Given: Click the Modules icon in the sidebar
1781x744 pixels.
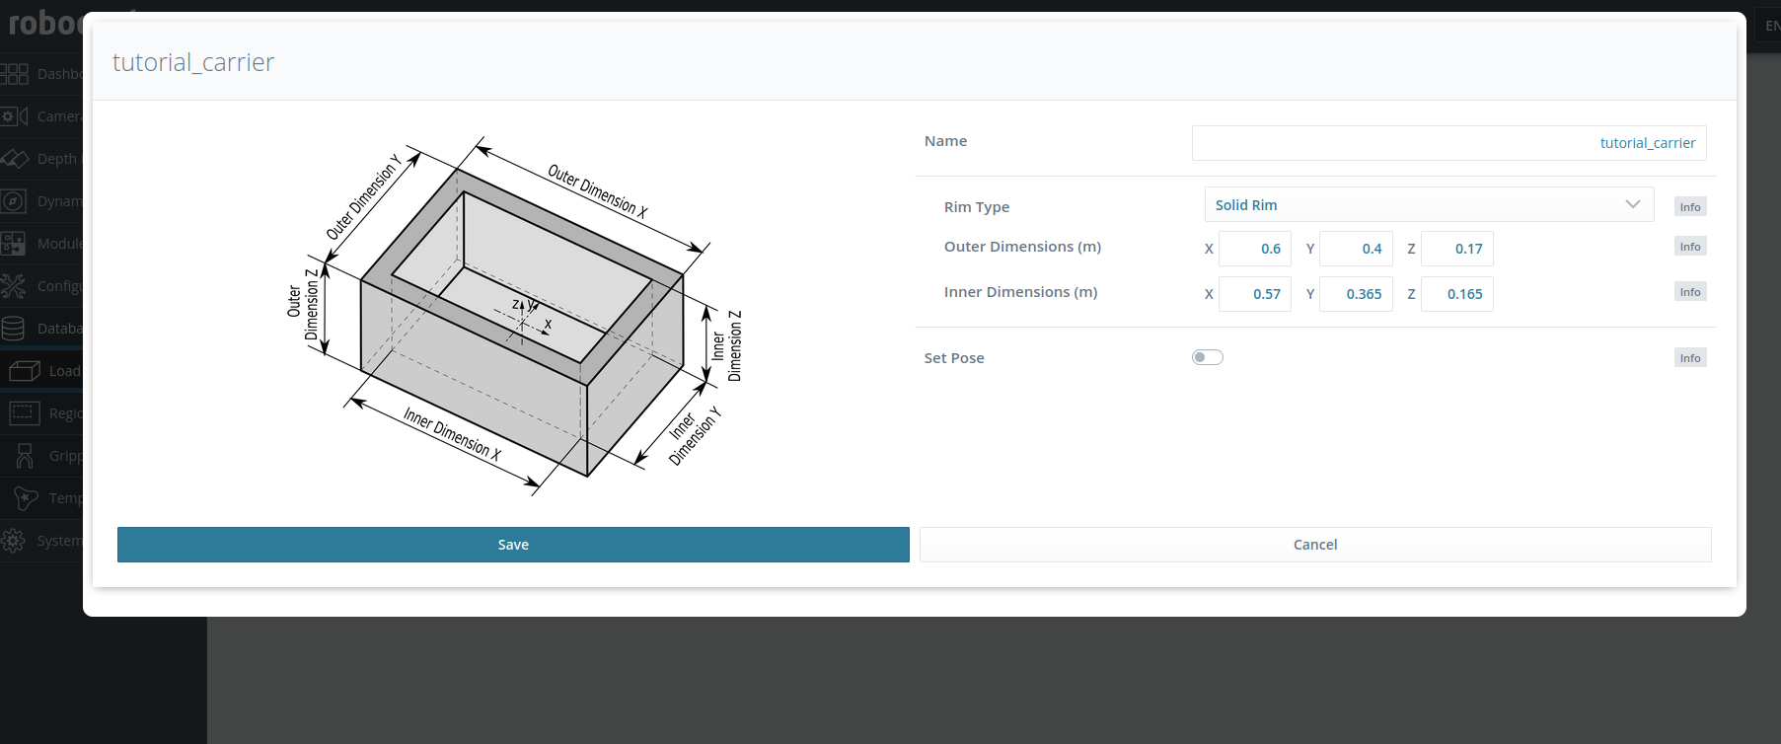Looking at the screenshot, I should click(14, 244).
